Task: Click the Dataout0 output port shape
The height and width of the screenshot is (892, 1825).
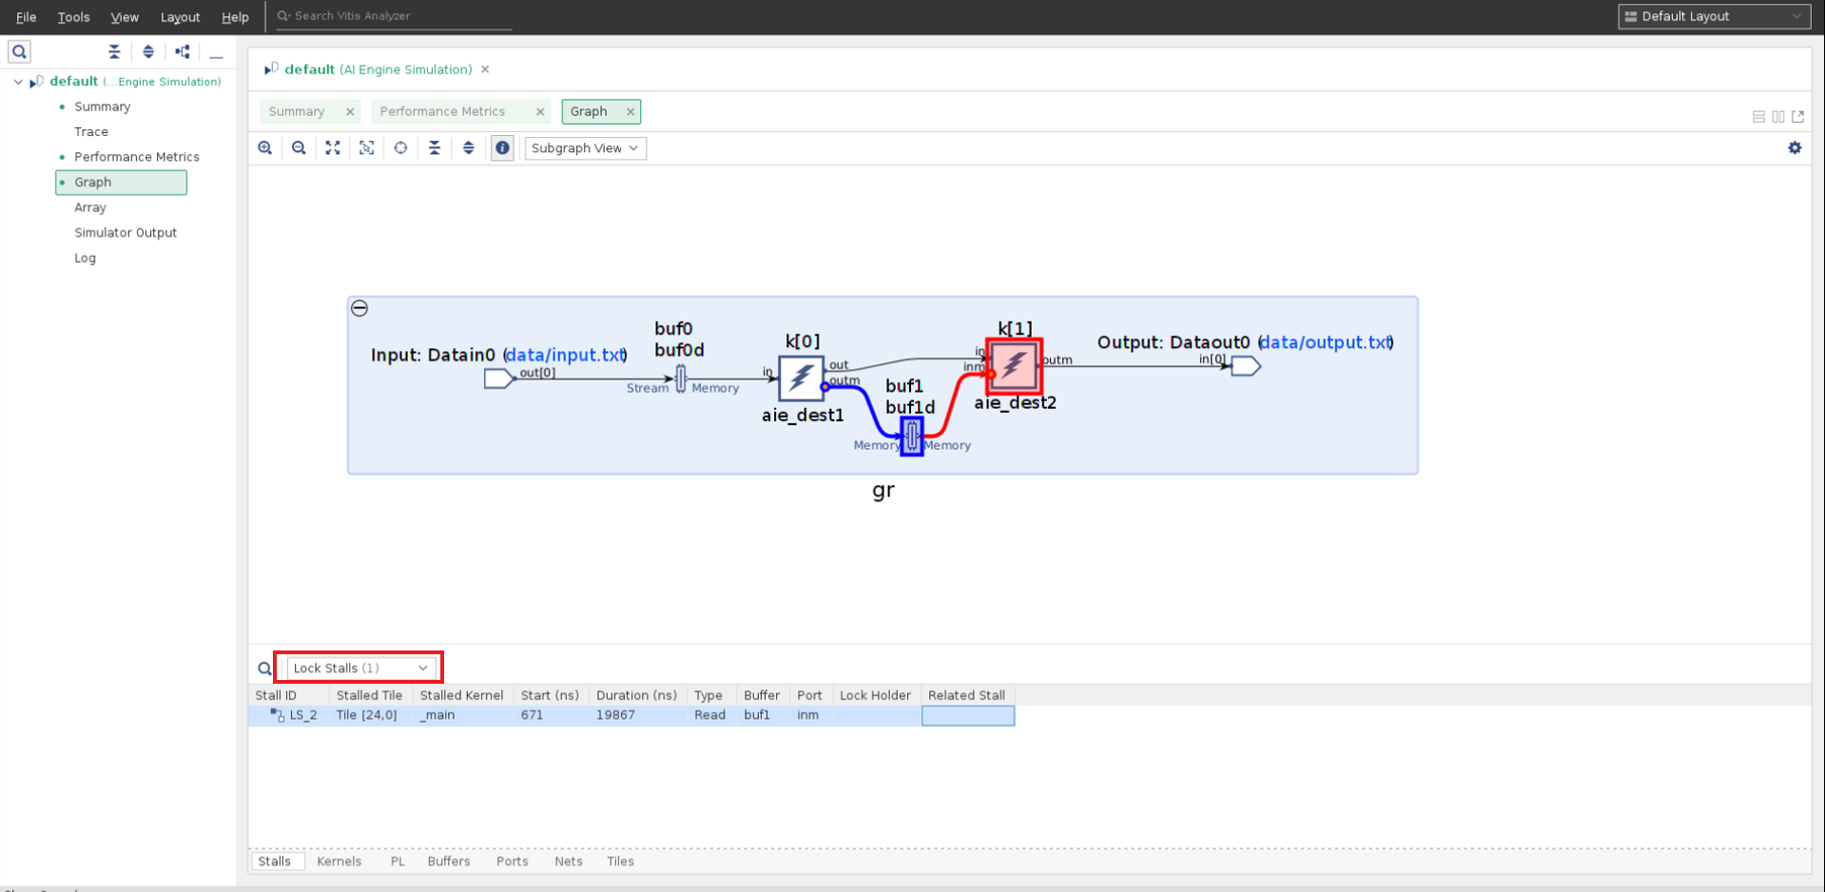Action: coord(1246,366)
